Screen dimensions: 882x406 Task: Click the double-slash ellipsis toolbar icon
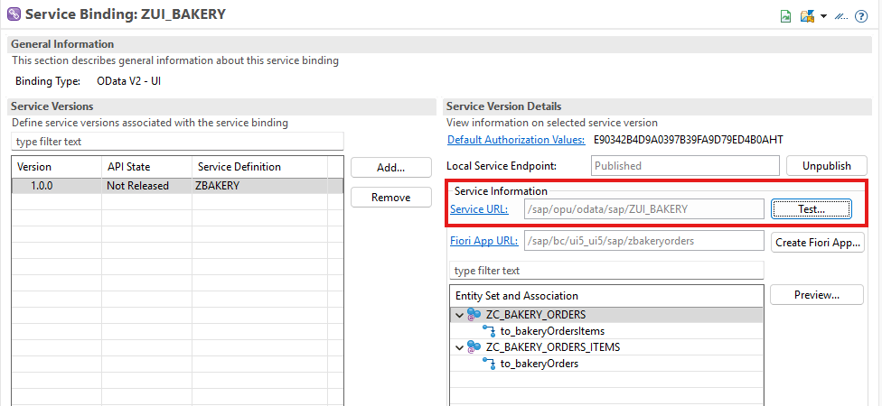pyautogui.click(x=841, y=15)
